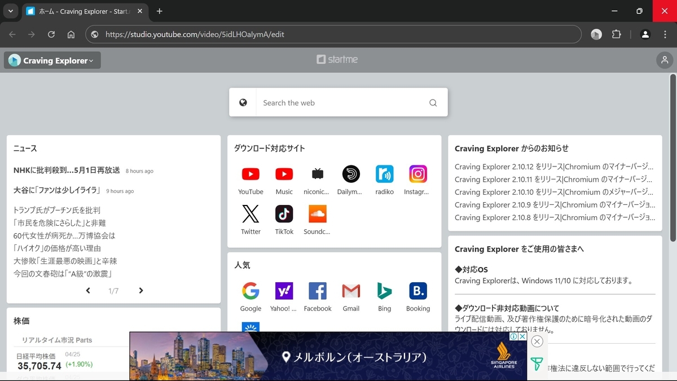Open the 大惨敗「生涯最悪の映画」と辛辣 headline
Image resolution: width=677 pixels, height=381 pixels.
pos(65,261)
